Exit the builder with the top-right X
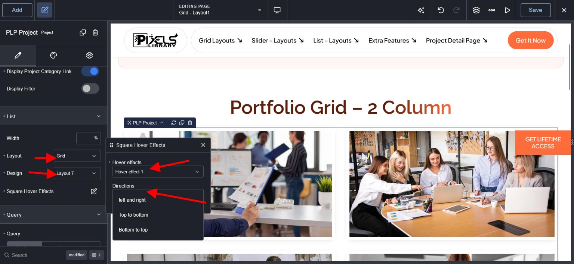 click(x=564, y=10)
